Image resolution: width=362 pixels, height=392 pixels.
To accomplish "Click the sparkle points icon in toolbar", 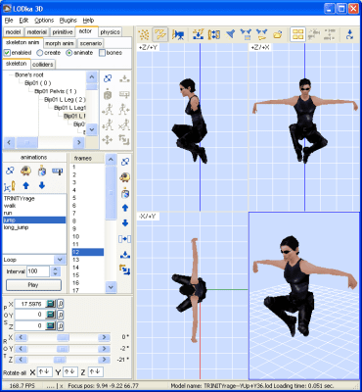I will [144, 34].
